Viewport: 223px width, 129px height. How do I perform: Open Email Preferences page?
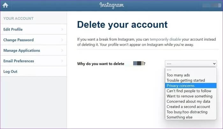tap(33, 61)
